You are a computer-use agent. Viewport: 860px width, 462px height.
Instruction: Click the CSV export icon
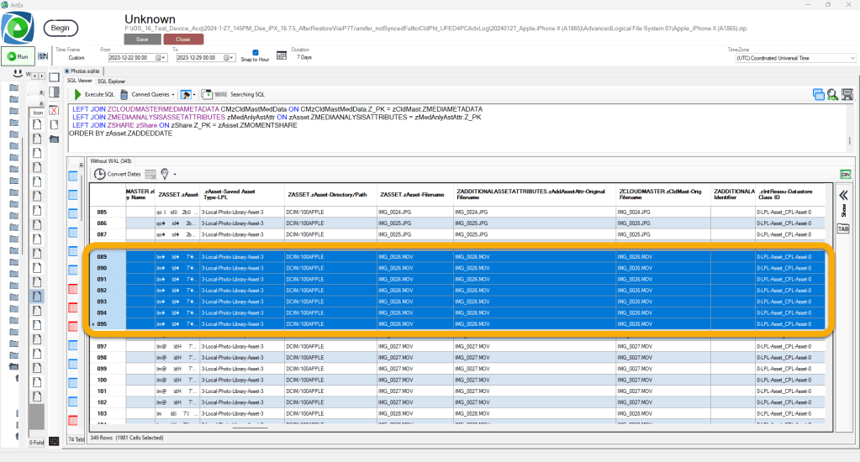pyautogui.click(x=845, y=174)
